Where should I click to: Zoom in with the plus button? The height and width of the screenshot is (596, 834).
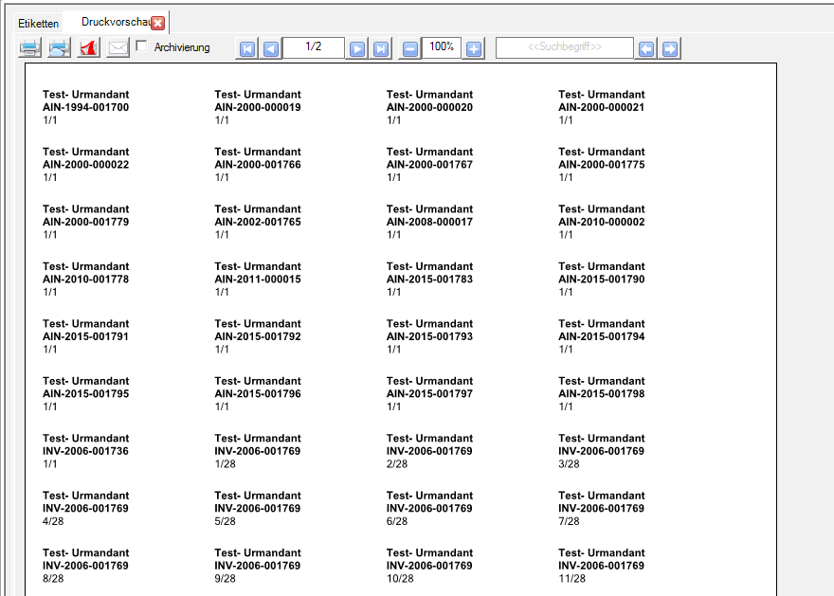tap(474, 49)
